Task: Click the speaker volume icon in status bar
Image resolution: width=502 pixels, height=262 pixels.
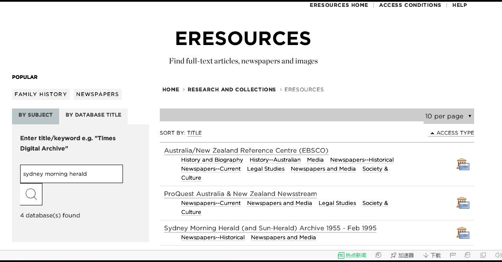Action: [498, 255]
